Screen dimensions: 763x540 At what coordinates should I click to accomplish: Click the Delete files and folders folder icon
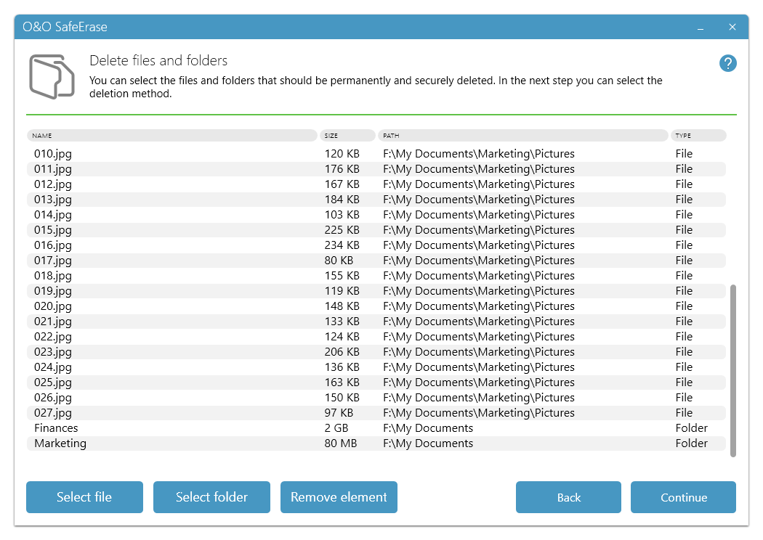[x=51, y=75]
